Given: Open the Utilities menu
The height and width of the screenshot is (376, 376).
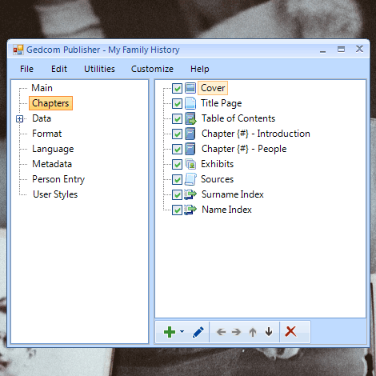Looking at the screenshot, I should pyautogui.click(x=99, y=69).
